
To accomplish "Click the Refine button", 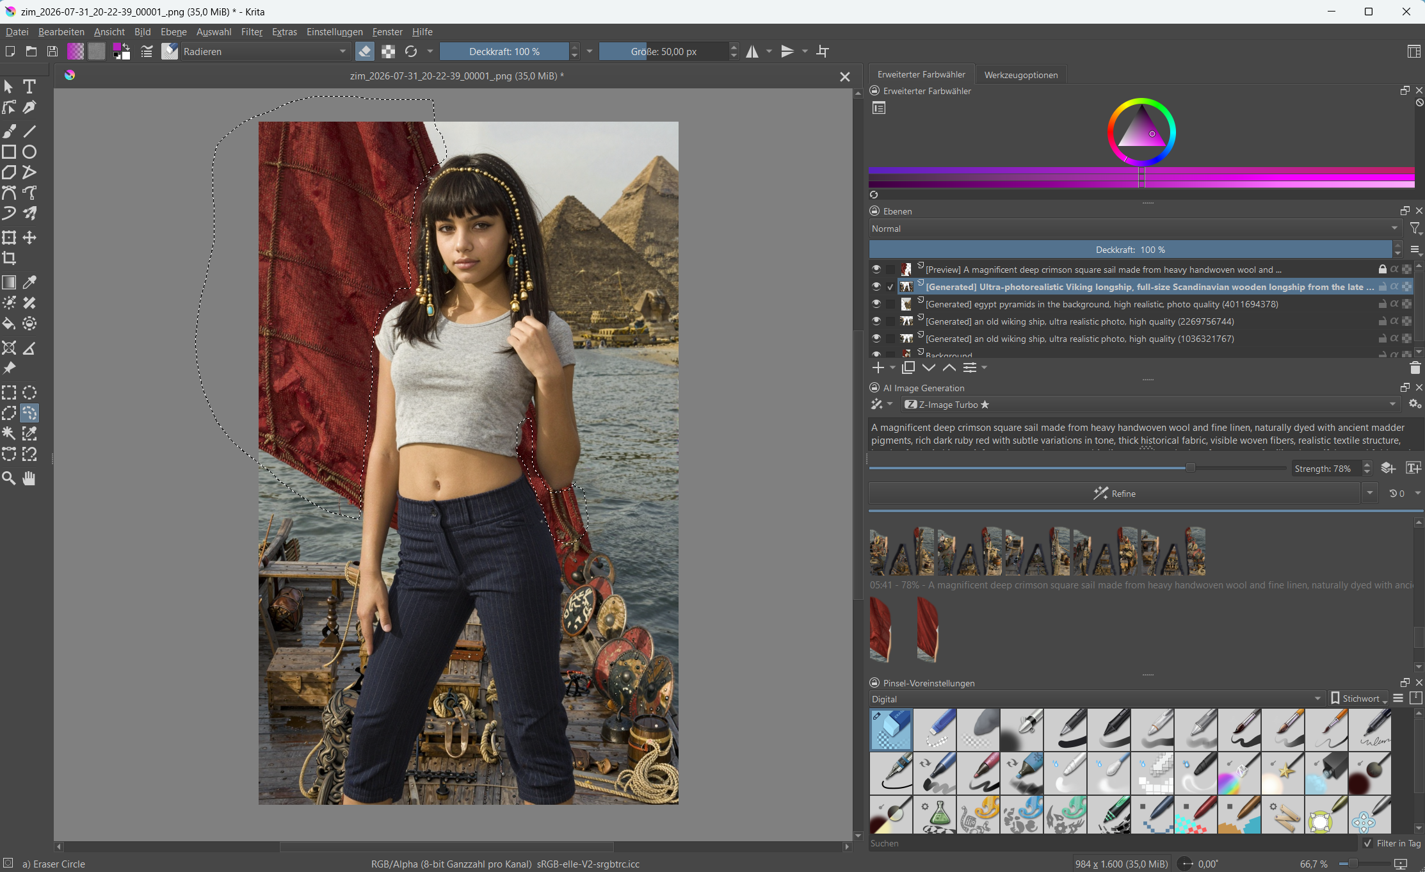I will pos(1114,494).
